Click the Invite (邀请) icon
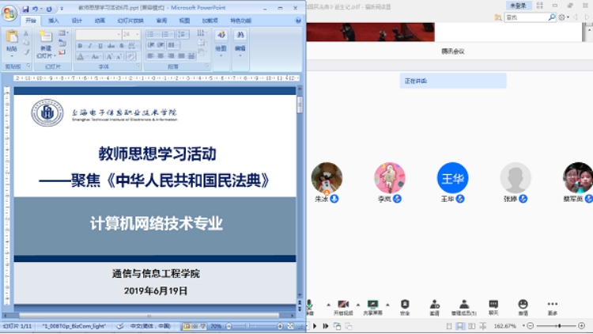Image resolution: width=593 pixels, height=334 pixels. tap(434, 307)
